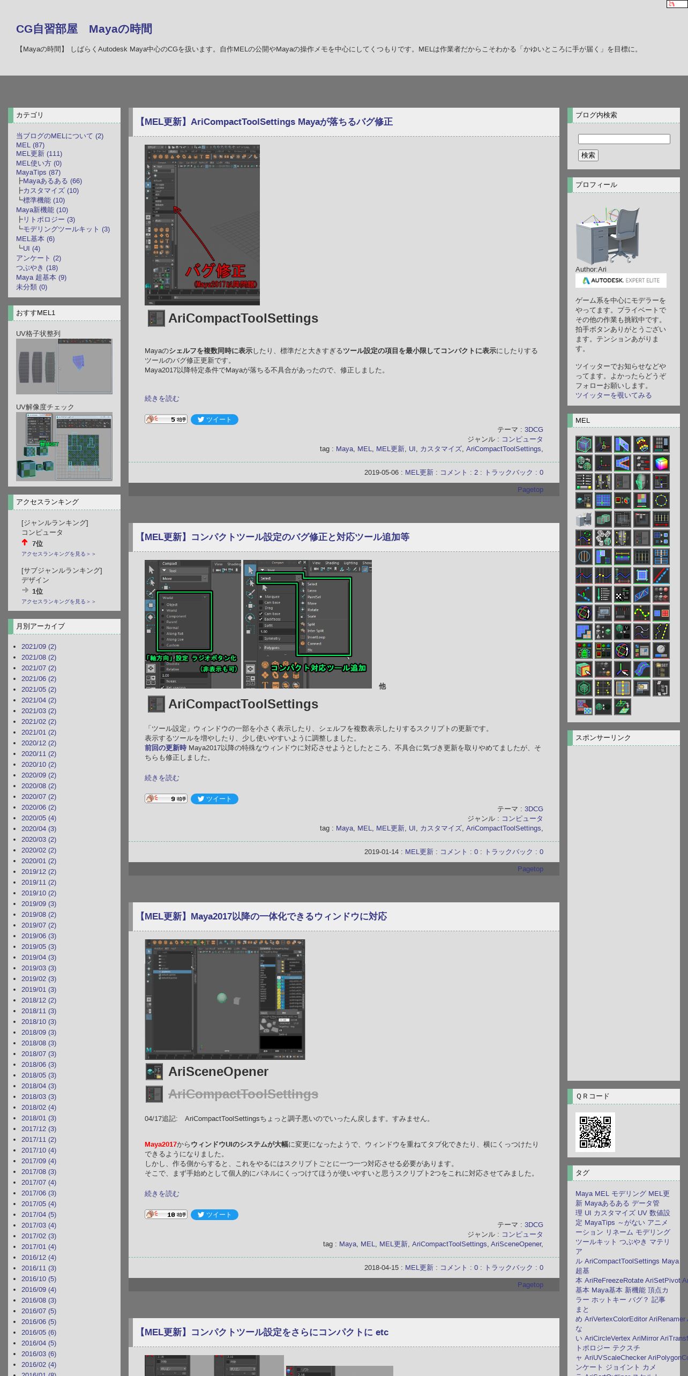Open the two green cubes MEL icon
Image resolution: width=688 pixels, height=1376 pixels.
pyautogui.click(x=603, y=519)
